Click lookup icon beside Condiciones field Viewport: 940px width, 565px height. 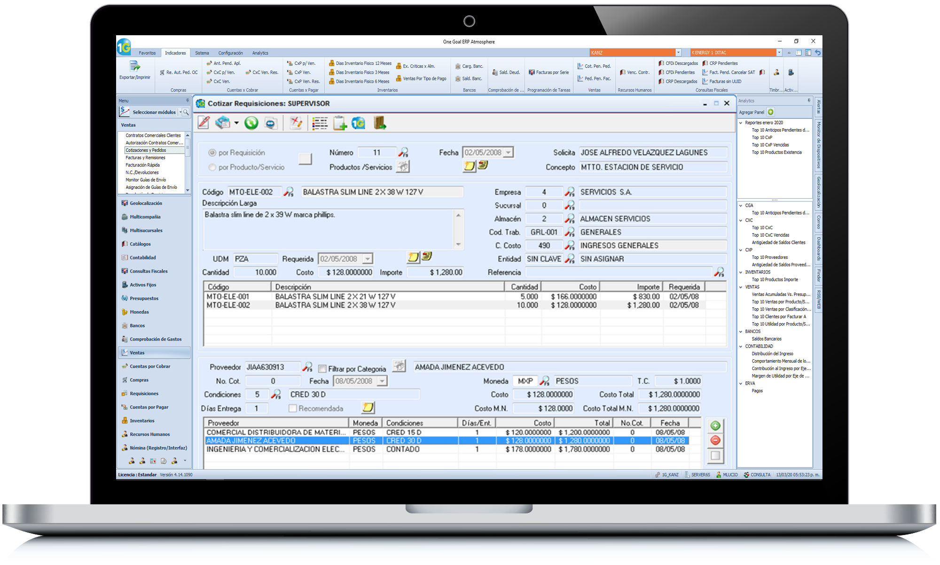coord(276,394)
